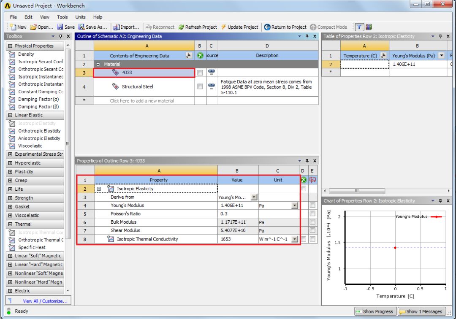Expand the Plasticity toolbox group

point(10,172)
